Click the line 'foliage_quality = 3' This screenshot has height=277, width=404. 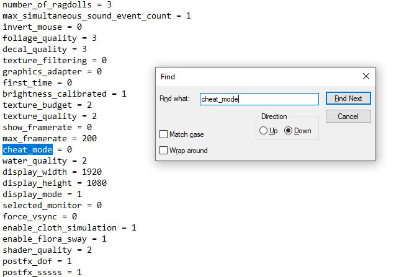point(50,38)
